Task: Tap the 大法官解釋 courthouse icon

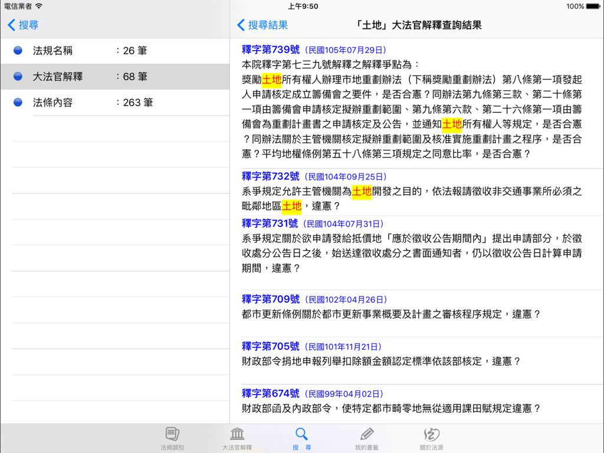Action: pos(237,432)
